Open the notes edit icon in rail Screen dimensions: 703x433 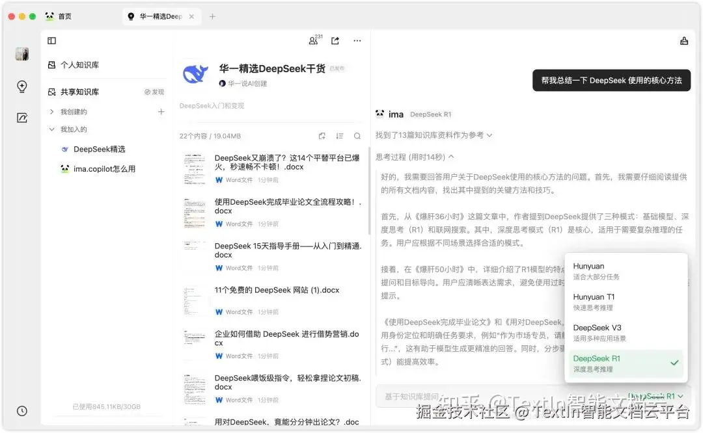[22, 118]
